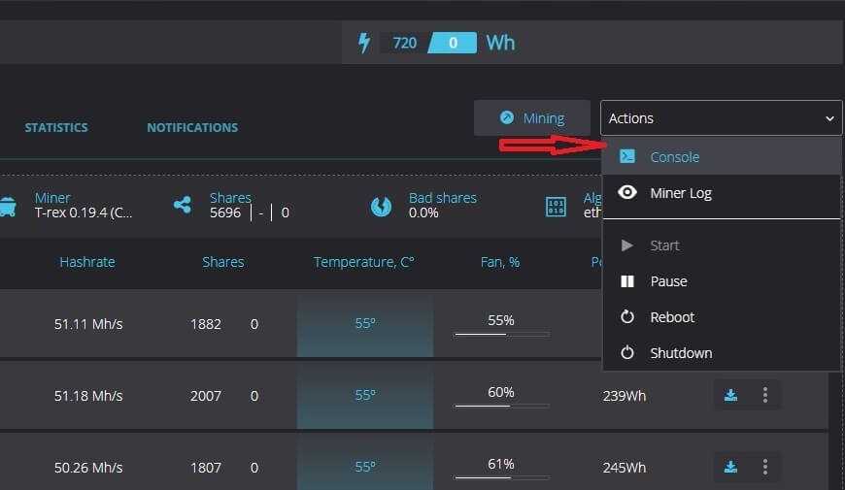Click the Bad shares icon

click(x=381, y=206)
